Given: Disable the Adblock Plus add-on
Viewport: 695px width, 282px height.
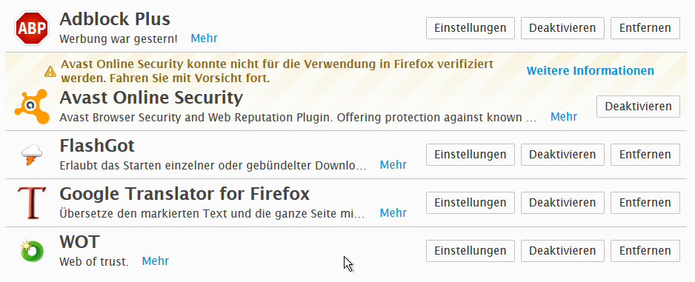Looking at the screenshot, I should [x=562, y=28].
